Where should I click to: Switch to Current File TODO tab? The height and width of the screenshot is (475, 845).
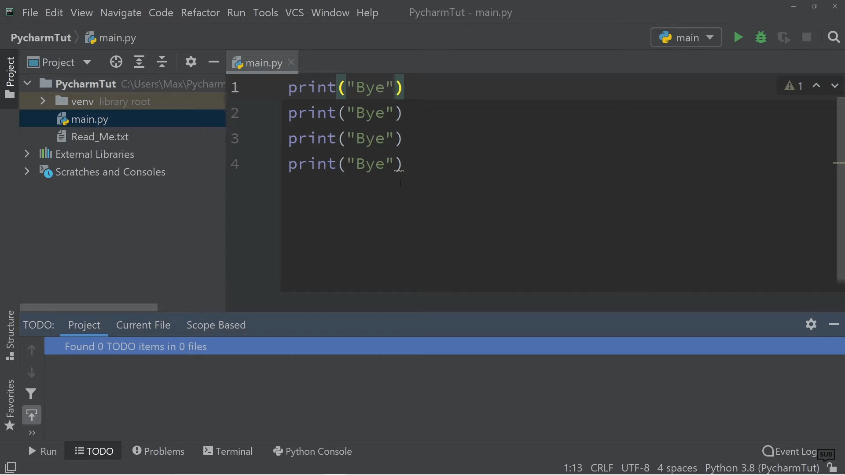click(x=143, y=325)
